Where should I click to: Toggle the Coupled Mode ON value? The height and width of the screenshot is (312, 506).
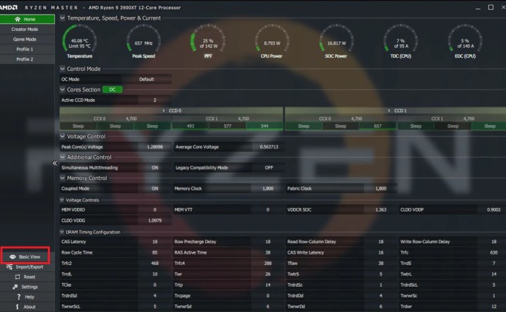click(155, 188)
